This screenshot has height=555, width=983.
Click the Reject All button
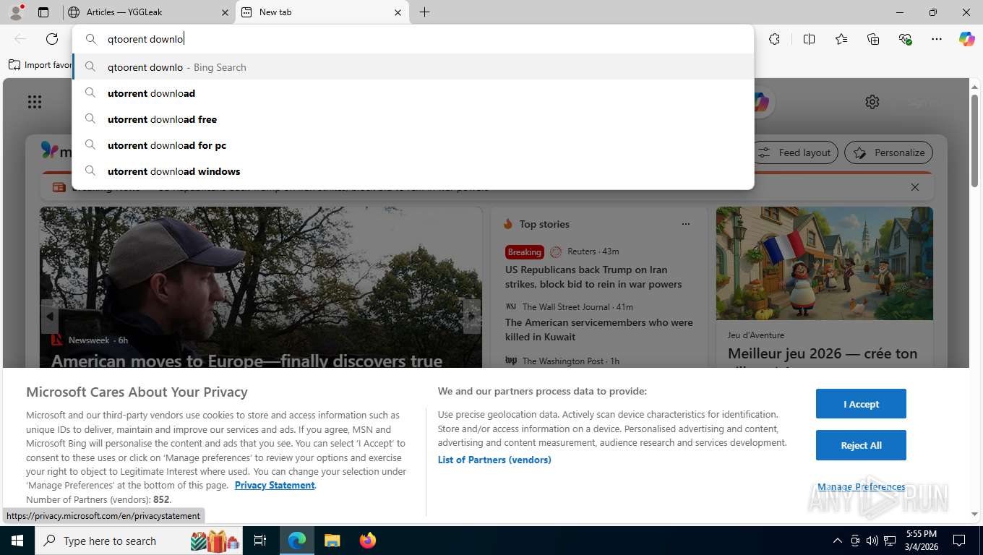861,445
